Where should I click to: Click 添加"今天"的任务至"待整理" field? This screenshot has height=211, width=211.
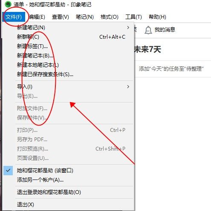[173, 69]
